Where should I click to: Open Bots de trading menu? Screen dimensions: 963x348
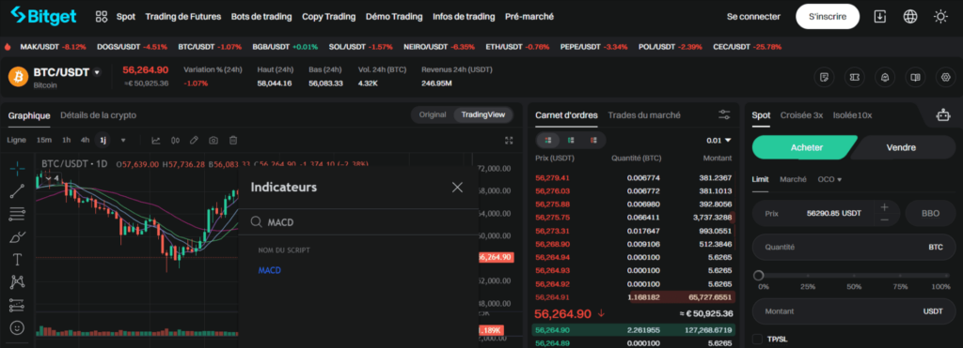point(261,17)
